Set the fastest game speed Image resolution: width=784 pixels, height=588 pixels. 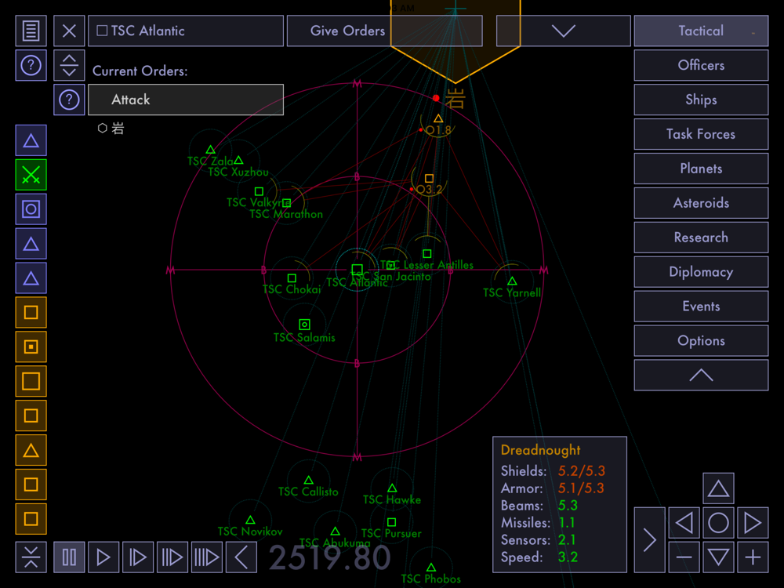pos(207,557)
